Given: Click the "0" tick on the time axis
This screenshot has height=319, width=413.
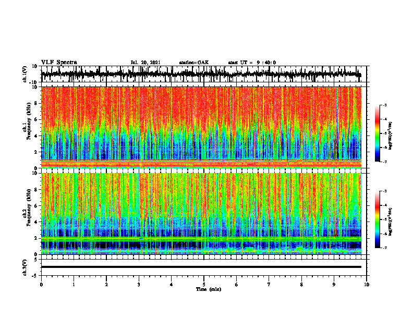Looking at the screenshot, I should 41,285.
